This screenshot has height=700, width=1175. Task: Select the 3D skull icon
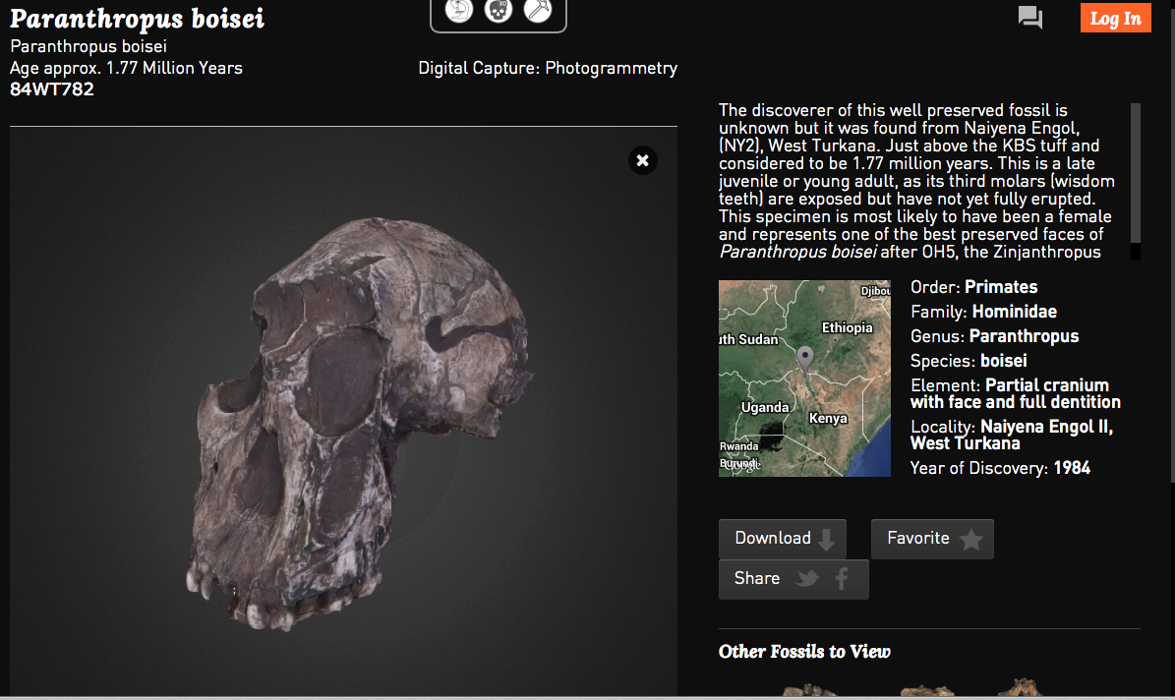(499, 11)
